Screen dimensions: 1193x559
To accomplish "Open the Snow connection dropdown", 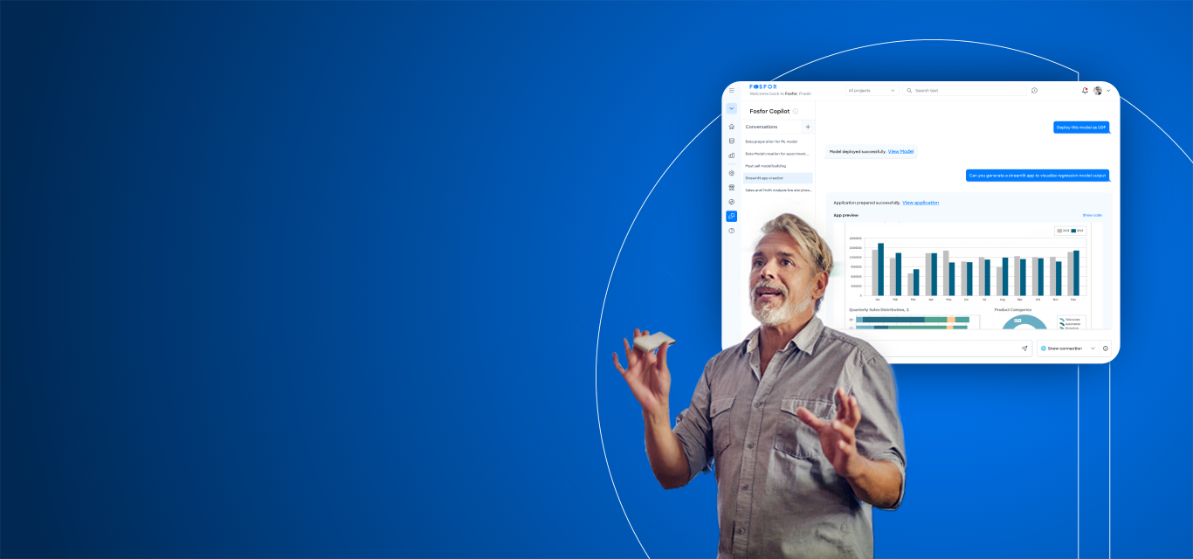I will coord(1067,349).
